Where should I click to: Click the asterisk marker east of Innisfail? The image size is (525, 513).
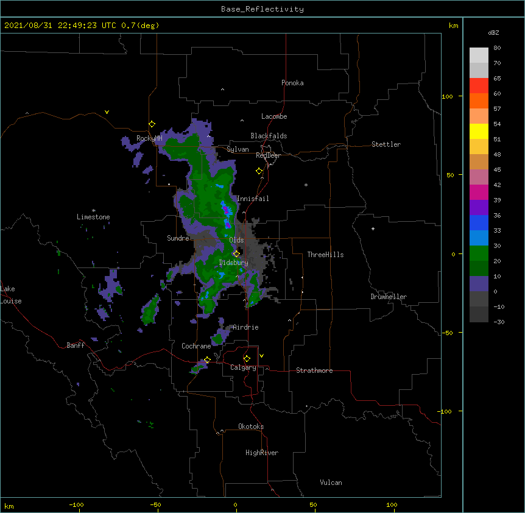coord(306,185)
